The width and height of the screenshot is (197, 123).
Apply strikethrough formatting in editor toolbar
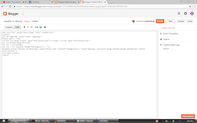31,27
